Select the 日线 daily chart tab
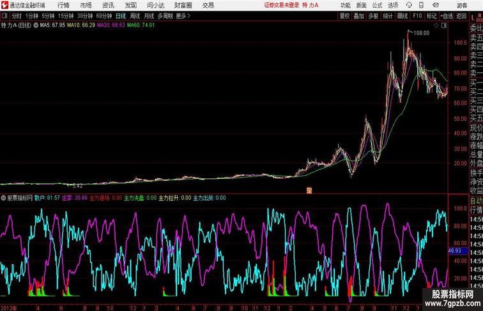Screen dimensions: 483x311 pyautogui.click(x=121, y=16)
